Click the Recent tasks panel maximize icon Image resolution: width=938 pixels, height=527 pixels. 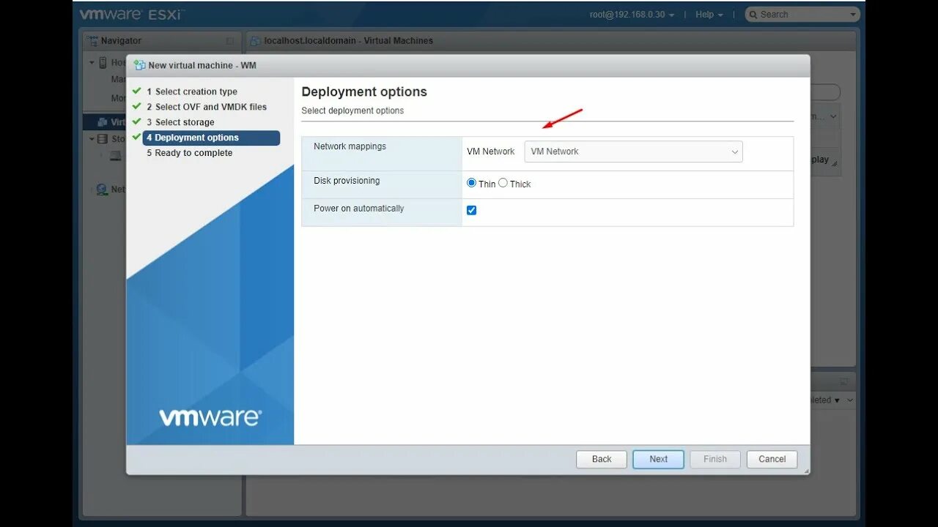click(843, 381)
